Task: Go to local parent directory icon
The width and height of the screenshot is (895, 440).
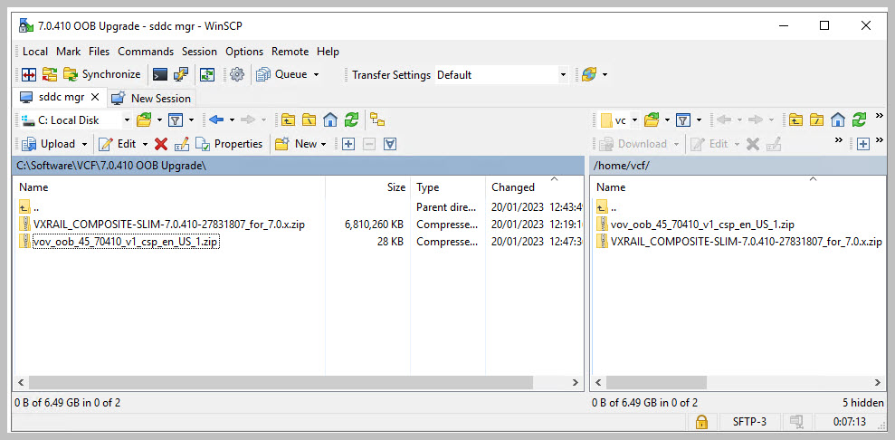Action: click(288, 120)
